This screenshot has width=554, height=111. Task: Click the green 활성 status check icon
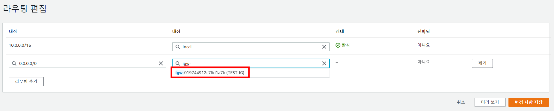[x=338, y=45]
